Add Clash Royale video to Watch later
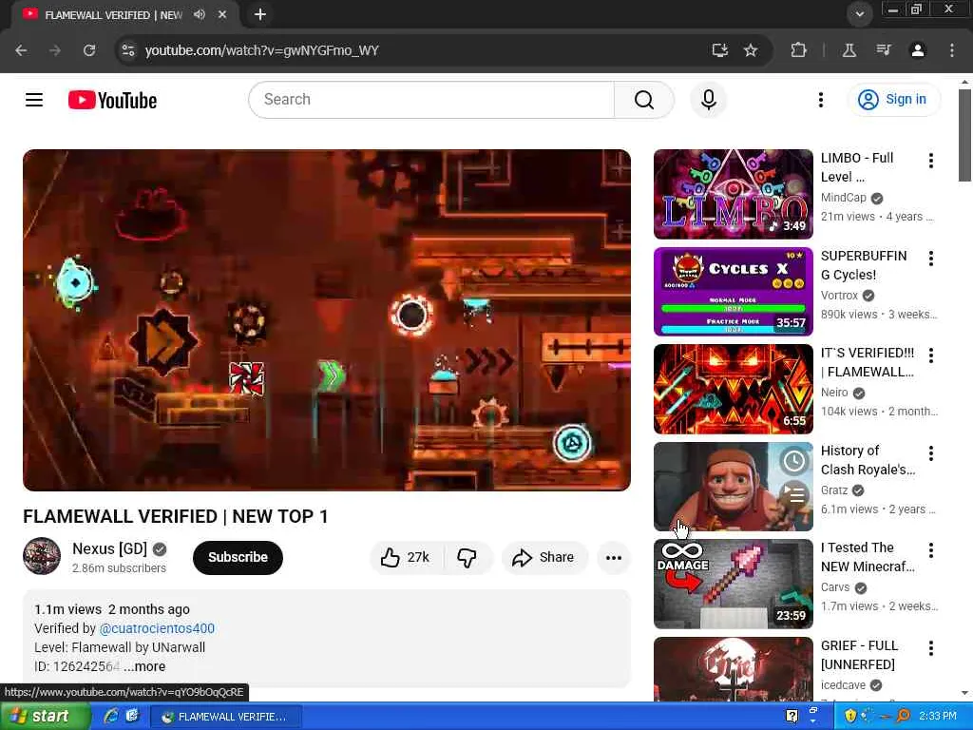 [x=793, y=461]
